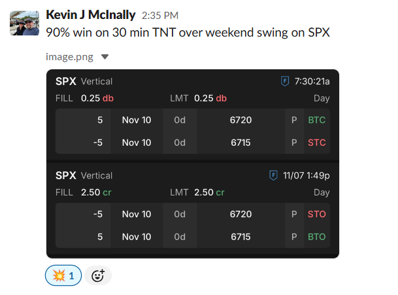Viewport: 398px width, 295px height.
Task: Click the shield icon beside 11/07 1:49p
Action: pyautogui.click(x=273, y=175)
